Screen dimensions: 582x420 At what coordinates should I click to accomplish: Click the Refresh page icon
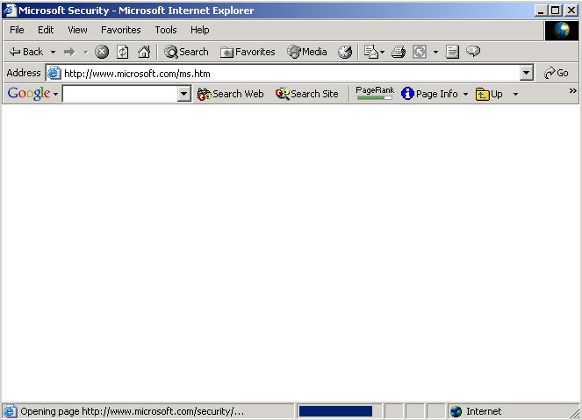[x=123, y=52]
